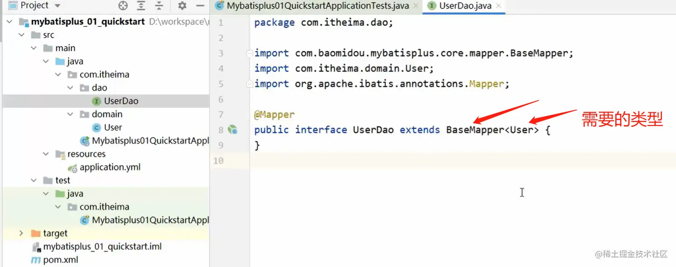The width and height of the screenshot is (676, 267).
Task: Click BaseMapper in the interface declaration
Action: [475, 130]
